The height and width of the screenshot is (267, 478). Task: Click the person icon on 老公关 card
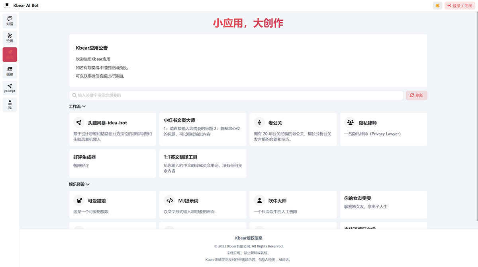pyautogui.click(x=259, y=122)
